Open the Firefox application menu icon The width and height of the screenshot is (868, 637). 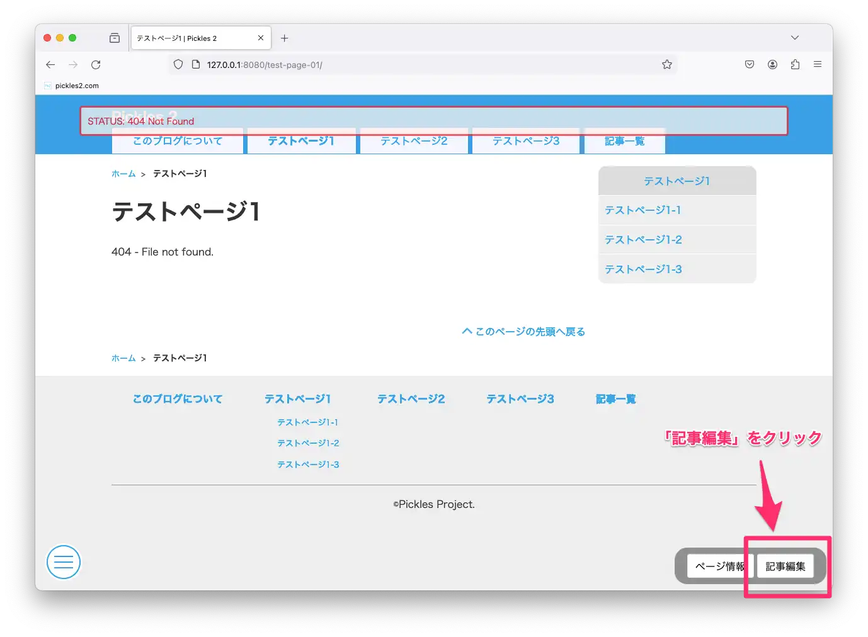818,65
